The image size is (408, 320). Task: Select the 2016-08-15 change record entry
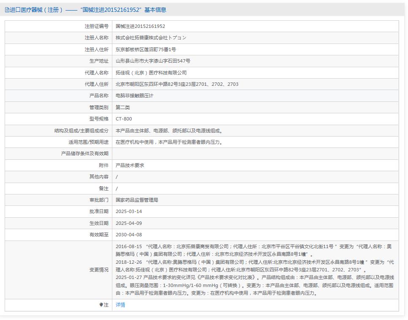coord(254,250)
